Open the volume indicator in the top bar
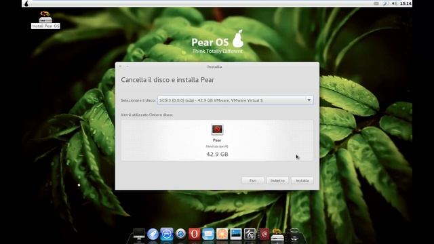Screen dimensions: 434x244 point(395,3)
